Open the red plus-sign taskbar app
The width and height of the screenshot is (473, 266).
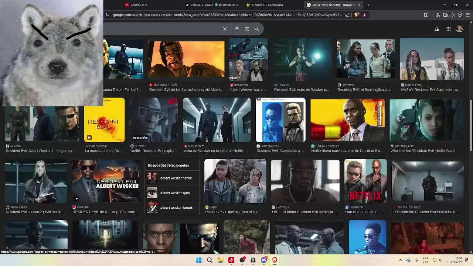(231, 260)
